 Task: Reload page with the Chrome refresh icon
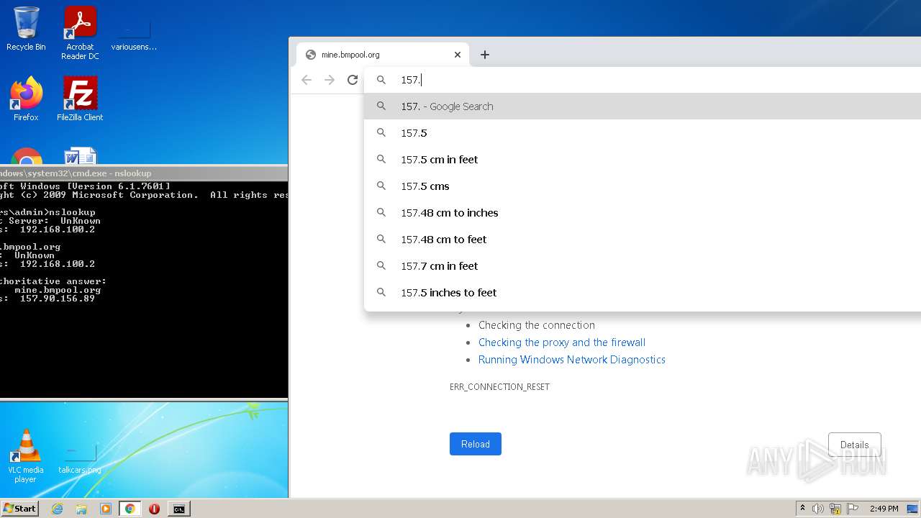pos(353,80)
